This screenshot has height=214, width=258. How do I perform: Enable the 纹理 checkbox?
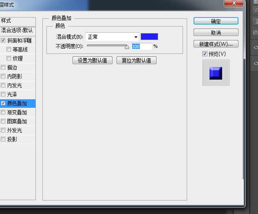tap(9, 58)
